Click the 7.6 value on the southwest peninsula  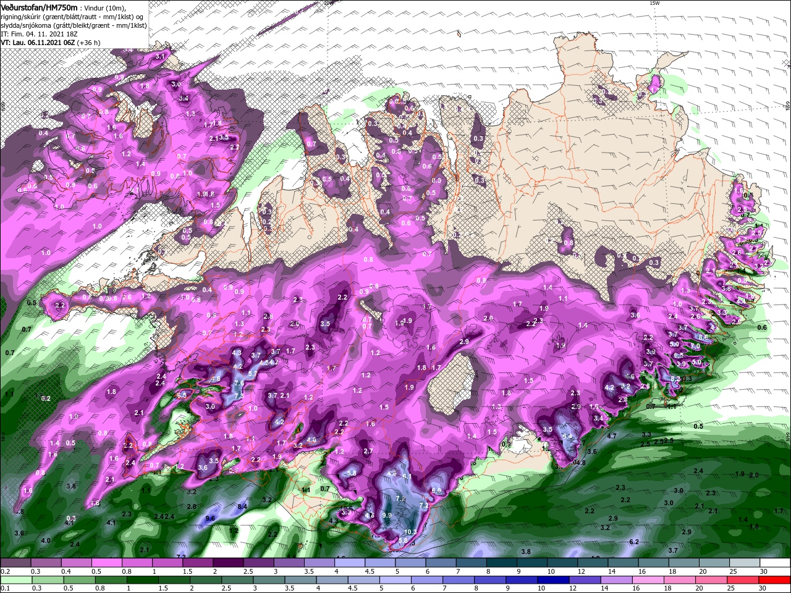(x=239, y=384)
